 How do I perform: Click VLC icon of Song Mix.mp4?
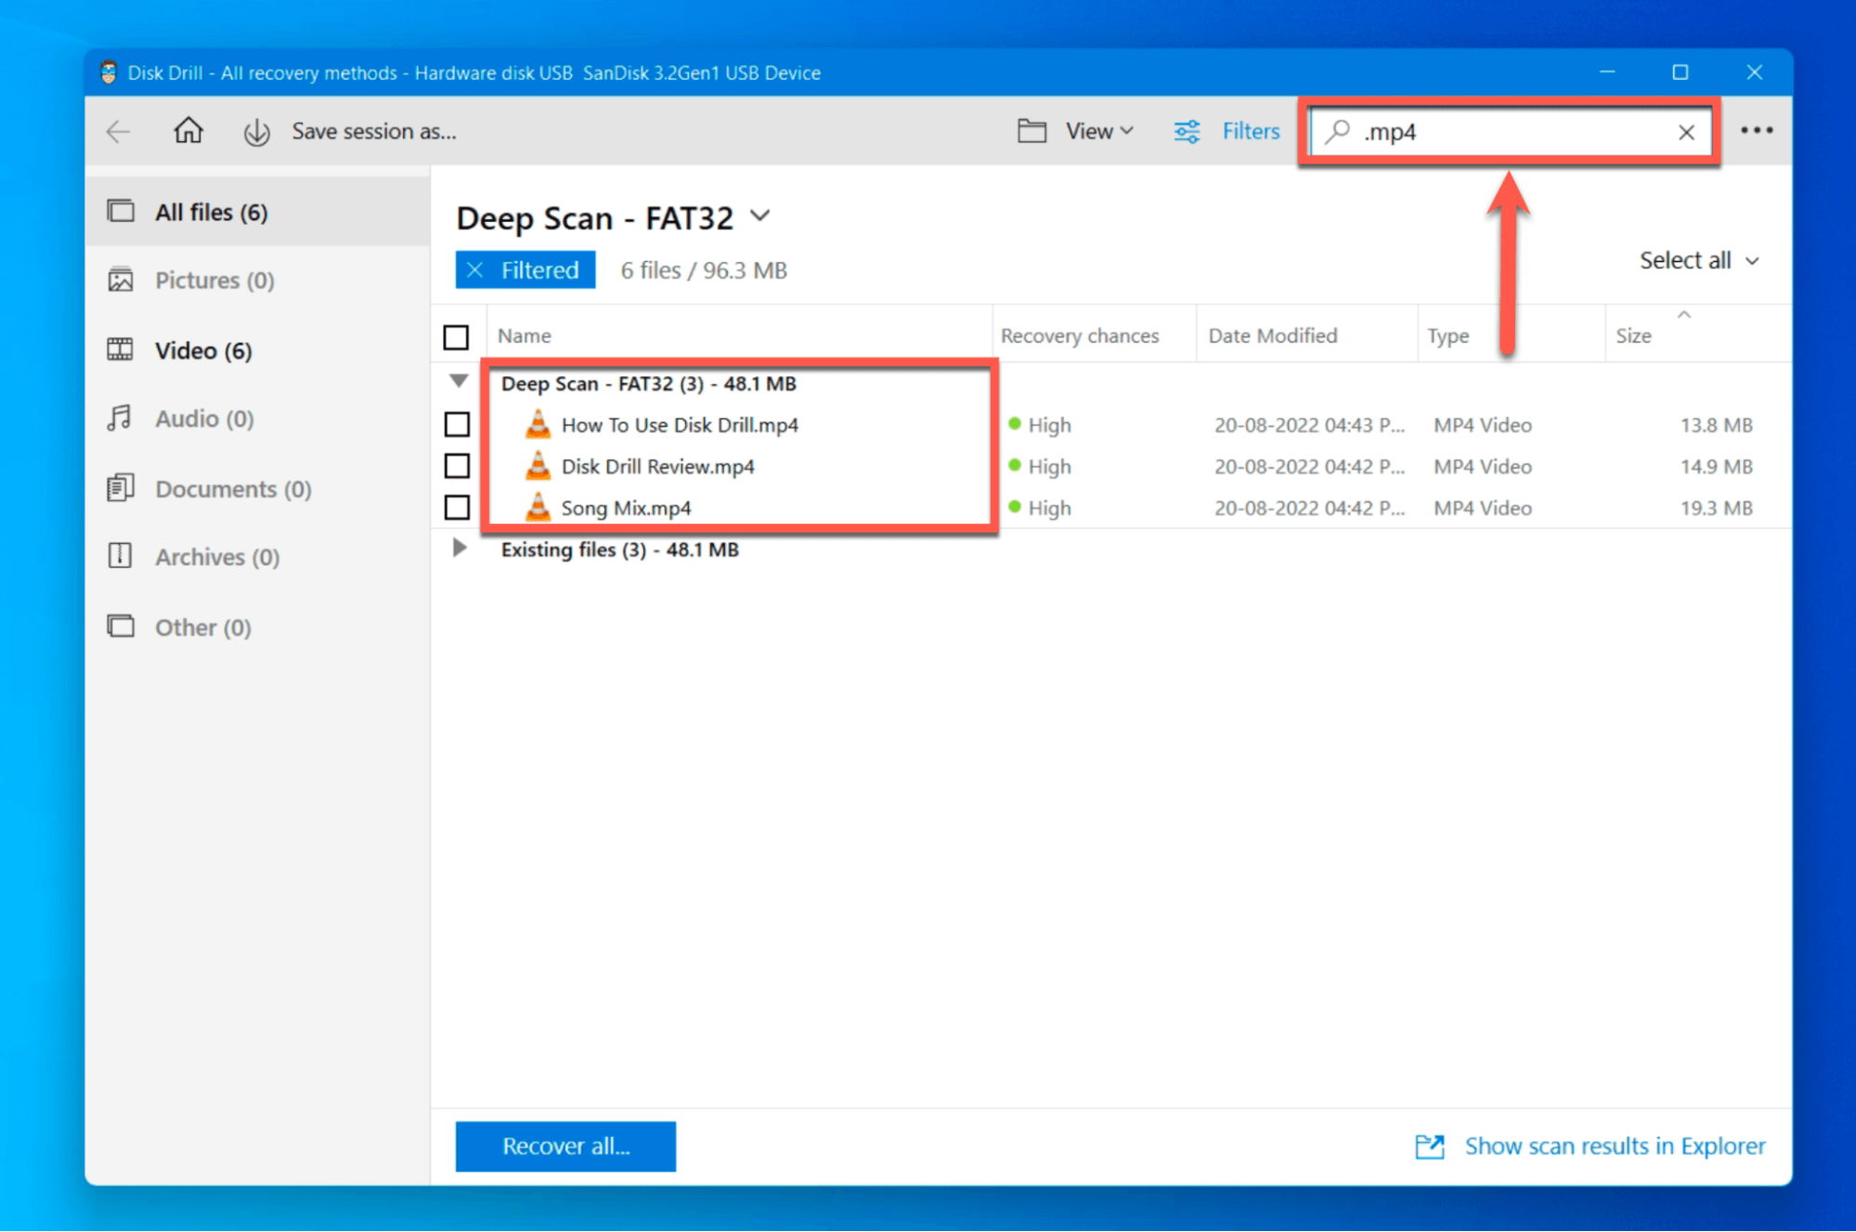coord(538,507)
